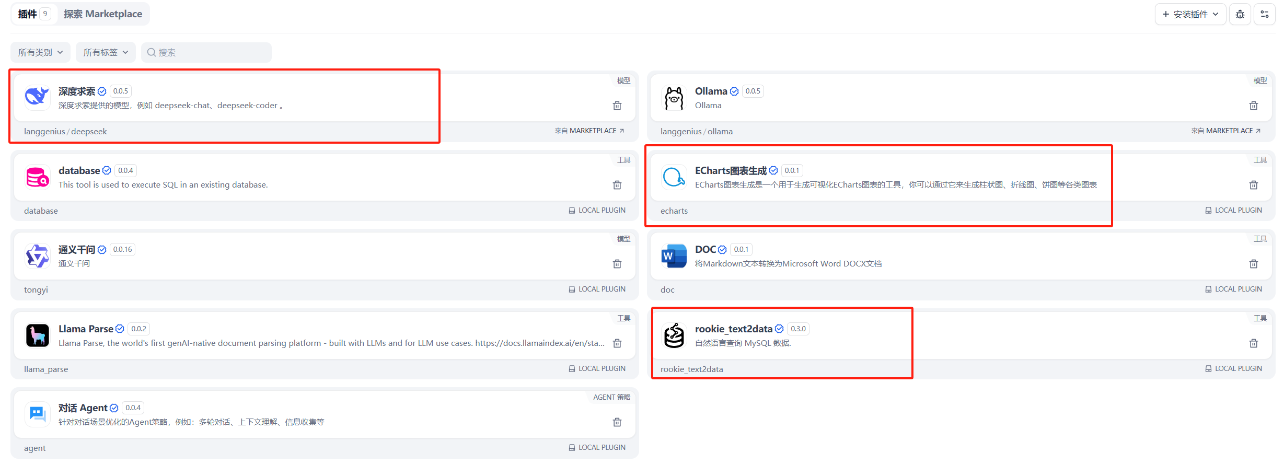
Task: Click the Word DOC plugin icon
Action: tap(674, 256)
